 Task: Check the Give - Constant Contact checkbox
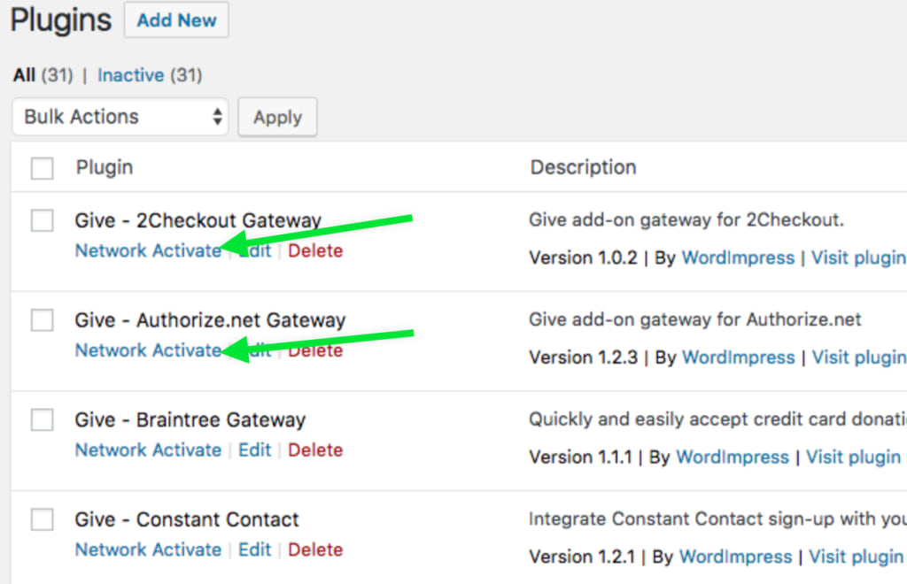coord(43,519)
